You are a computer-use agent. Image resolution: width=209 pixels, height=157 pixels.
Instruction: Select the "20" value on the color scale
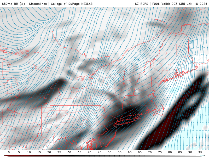pyautogui.click(x=49, y=152)
